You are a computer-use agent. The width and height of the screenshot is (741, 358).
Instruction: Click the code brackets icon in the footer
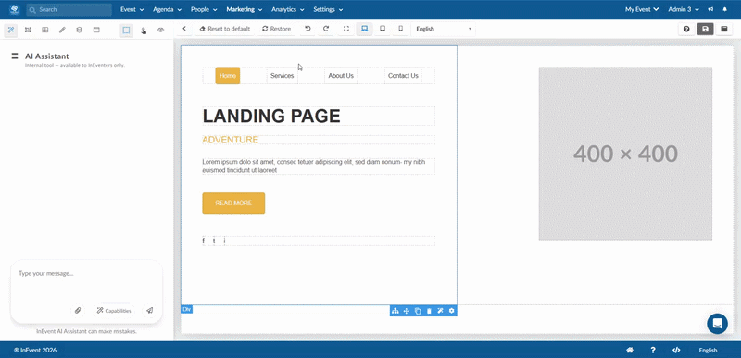click(x=676, y=350)
